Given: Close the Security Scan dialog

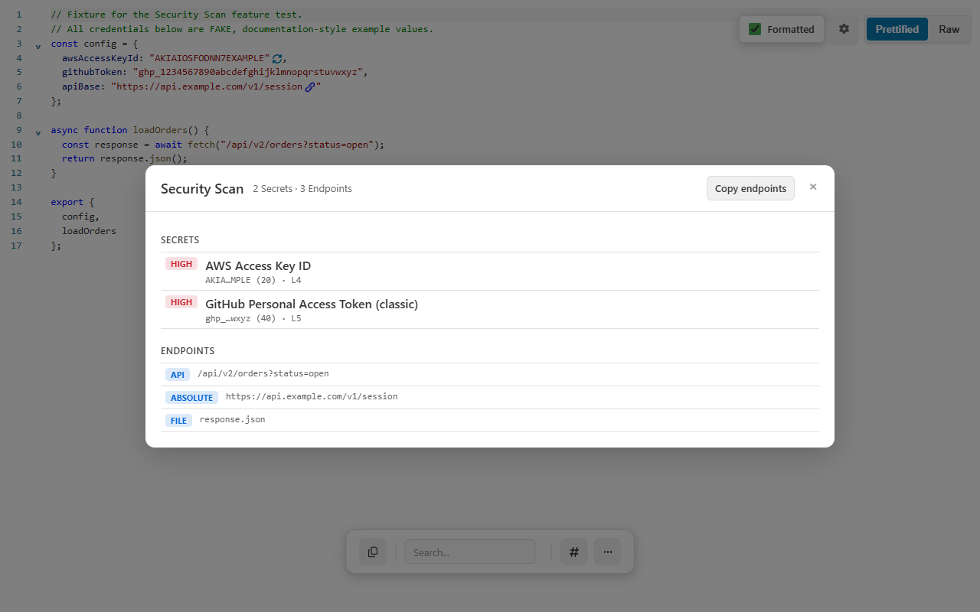Looking at the screenshot, I should [x=813, y=187].
